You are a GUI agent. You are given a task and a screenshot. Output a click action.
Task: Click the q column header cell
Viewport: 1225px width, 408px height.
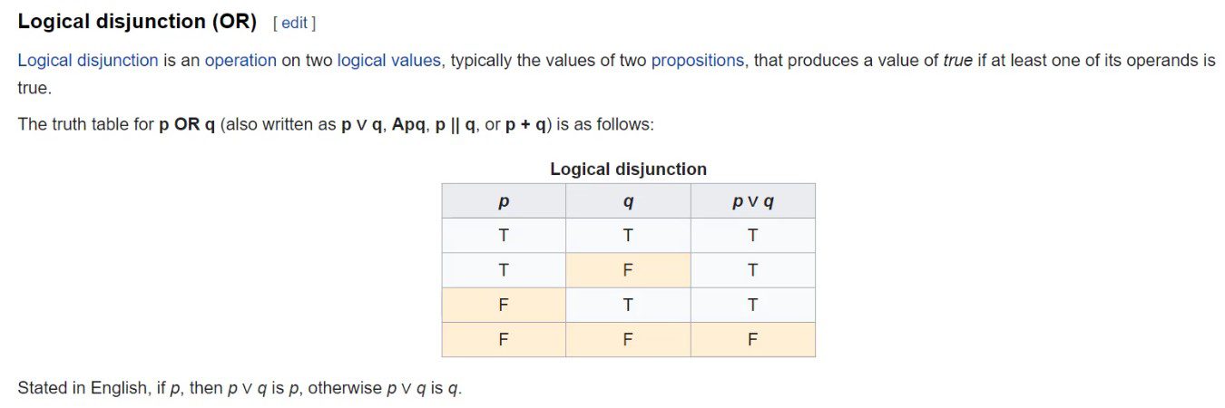[628, 201]
